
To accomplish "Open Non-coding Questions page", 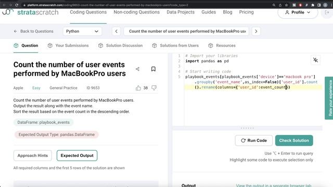I will (136, 12).
